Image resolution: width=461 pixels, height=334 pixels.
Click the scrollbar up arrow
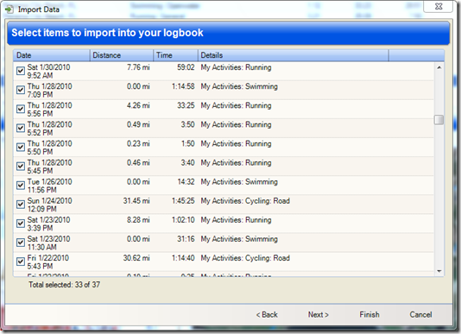(x=439, y=67)
